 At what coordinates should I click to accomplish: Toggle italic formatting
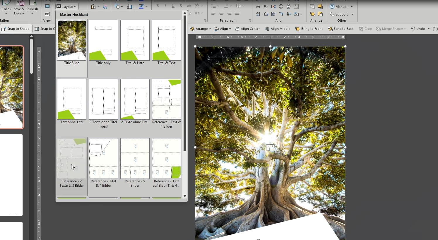click(165, 6)
